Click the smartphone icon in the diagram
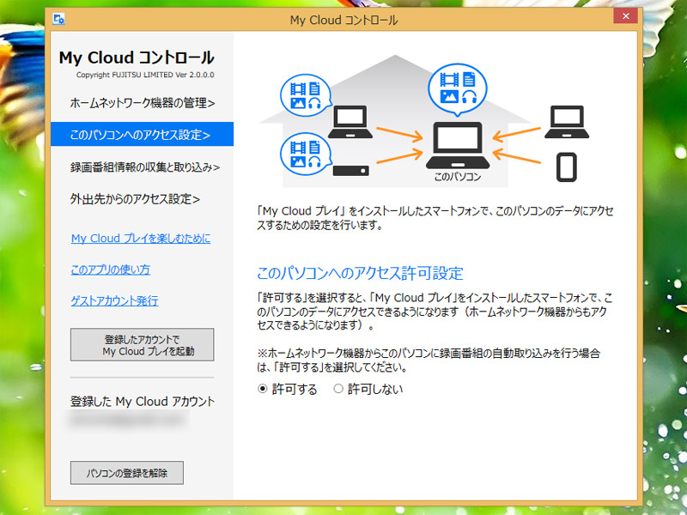 point(565,166)
